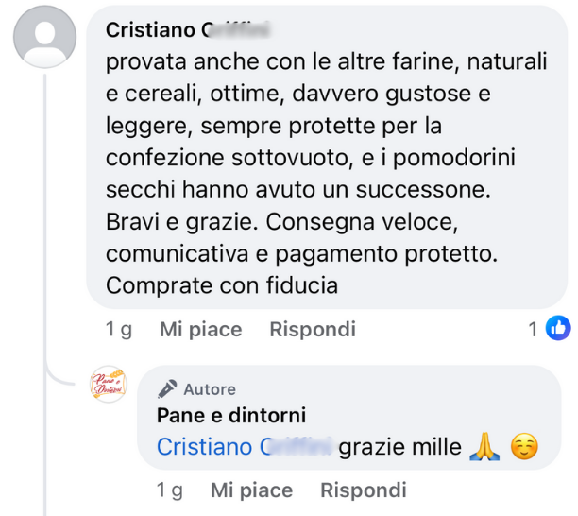Click the microphone icon beside Autore
This screenshot has width=578, height=516.
point(167,388)
